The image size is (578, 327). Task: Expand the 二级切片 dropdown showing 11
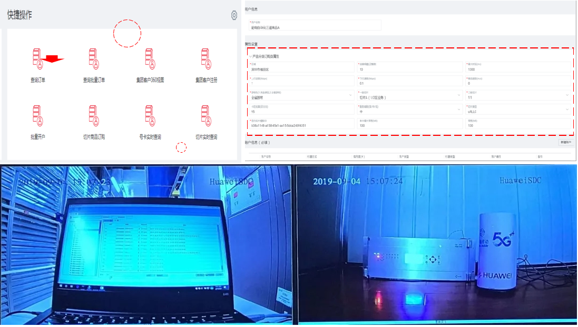518,97
